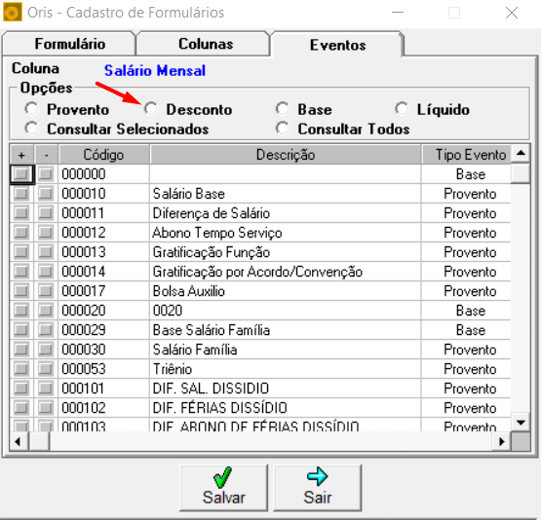Screen dimensions: 541x520
Task: Select the DIF. SAL. DISSIDIO cell
Action: click(286, 389)
